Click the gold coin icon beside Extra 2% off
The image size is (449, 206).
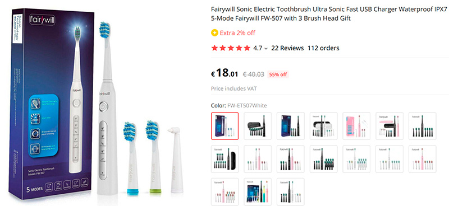pyautogui.click(x=214, y=33)
